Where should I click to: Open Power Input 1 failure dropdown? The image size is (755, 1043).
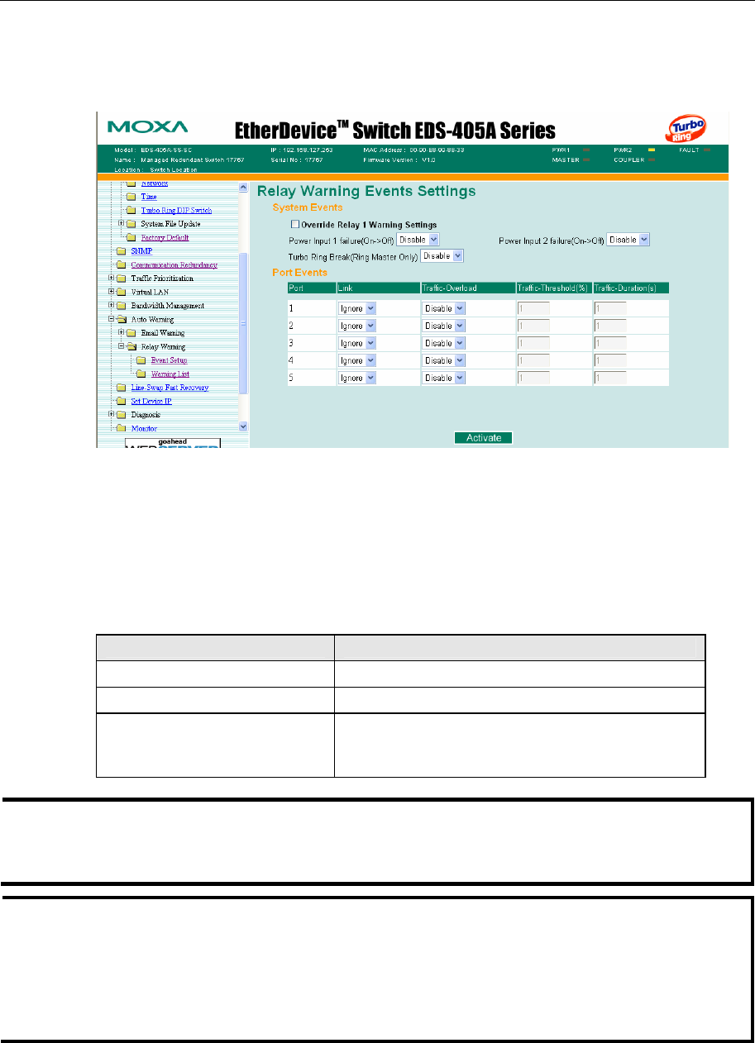418,240
